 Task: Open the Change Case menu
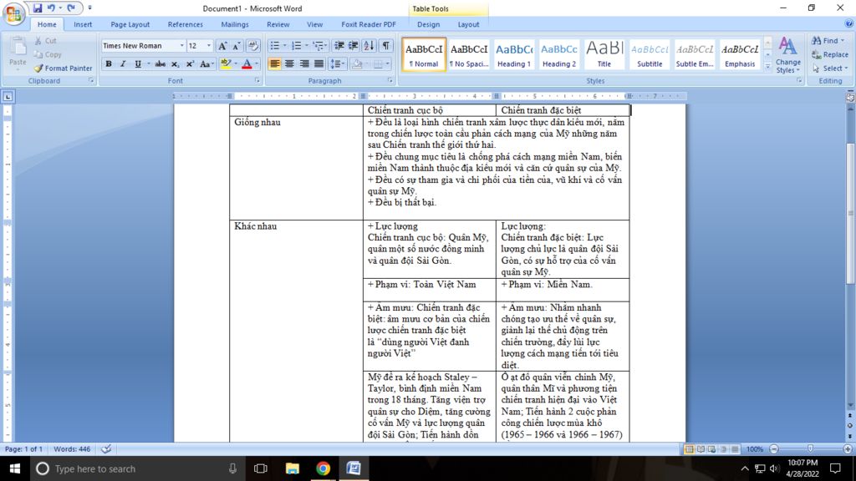206,63
